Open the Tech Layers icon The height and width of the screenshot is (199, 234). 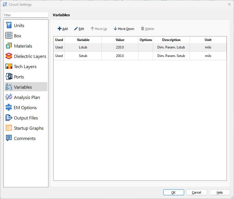click(9, 66)
